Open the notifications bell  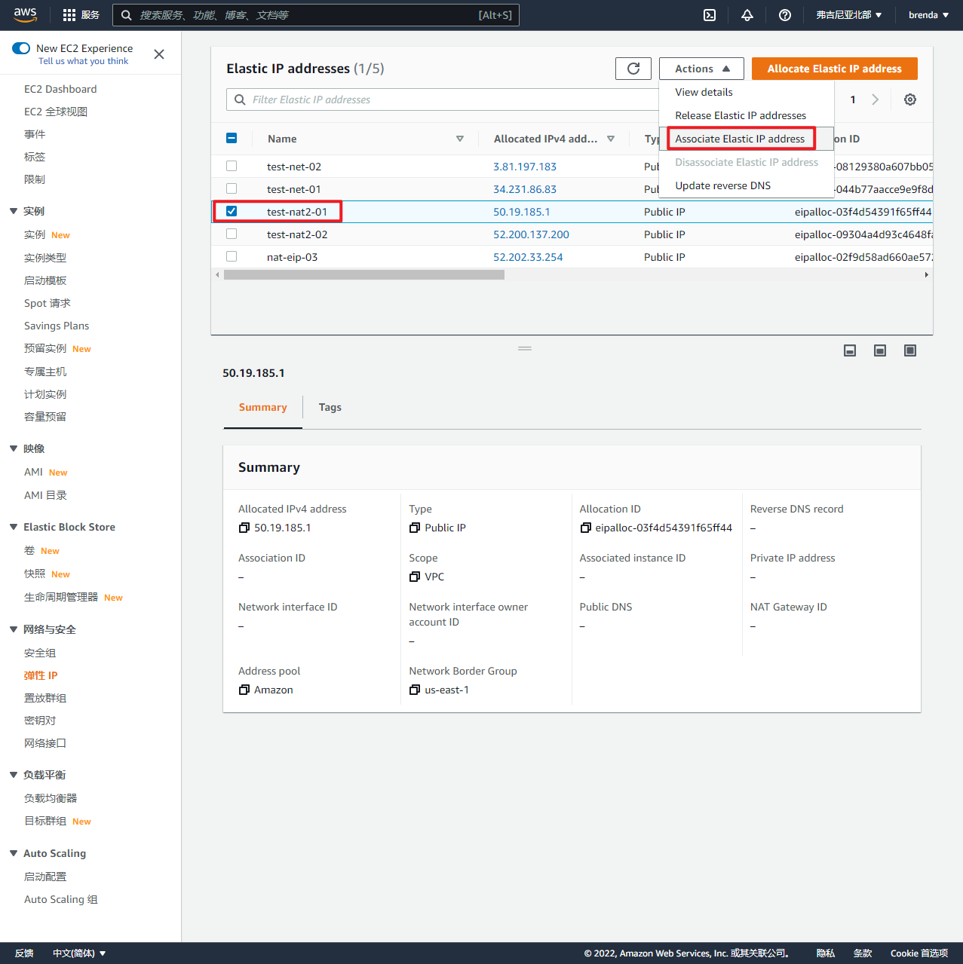pyautogui.click(x=747, y=15)
